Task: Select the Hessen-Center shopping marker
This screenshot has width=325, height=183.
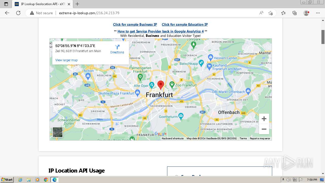Action: [210, 58]
